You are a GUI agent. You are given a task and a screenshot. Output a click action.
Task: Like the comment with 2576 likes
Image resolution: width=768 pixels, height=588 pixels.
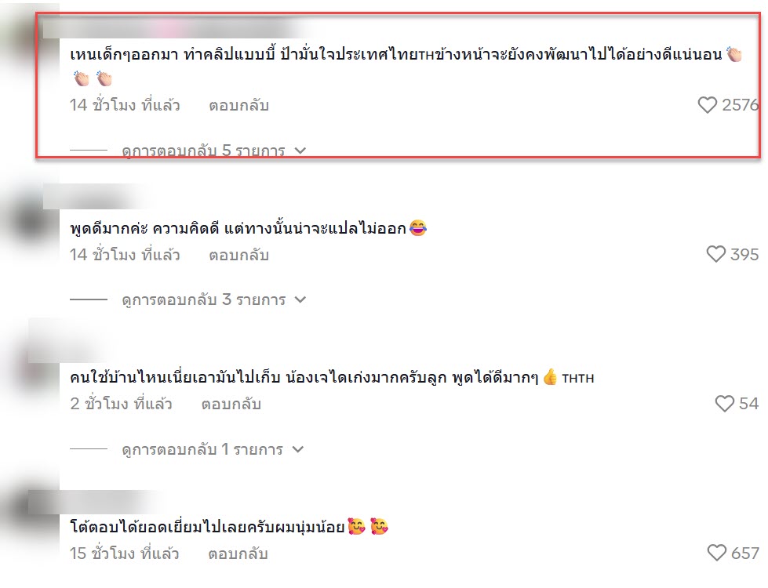[x=707, y=105]
